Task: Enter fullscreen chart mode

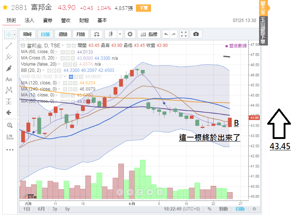Action: point(184,34)
